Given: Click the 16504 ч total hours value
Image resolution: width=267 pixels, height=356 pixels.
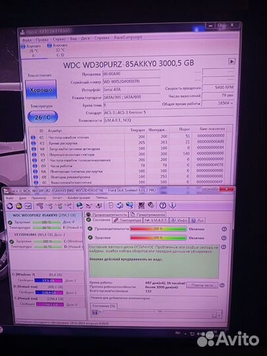Looking at the screenshot, I should (218, 103).
